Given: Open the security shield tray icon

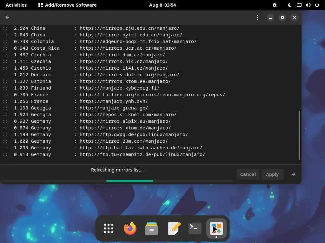Looking at the screenshot, I should coord(275,5).
